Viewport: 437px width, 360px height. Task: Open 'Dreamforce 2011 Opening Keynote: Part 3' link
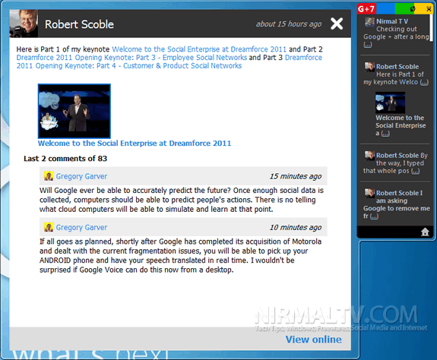(x=131, y=58)
